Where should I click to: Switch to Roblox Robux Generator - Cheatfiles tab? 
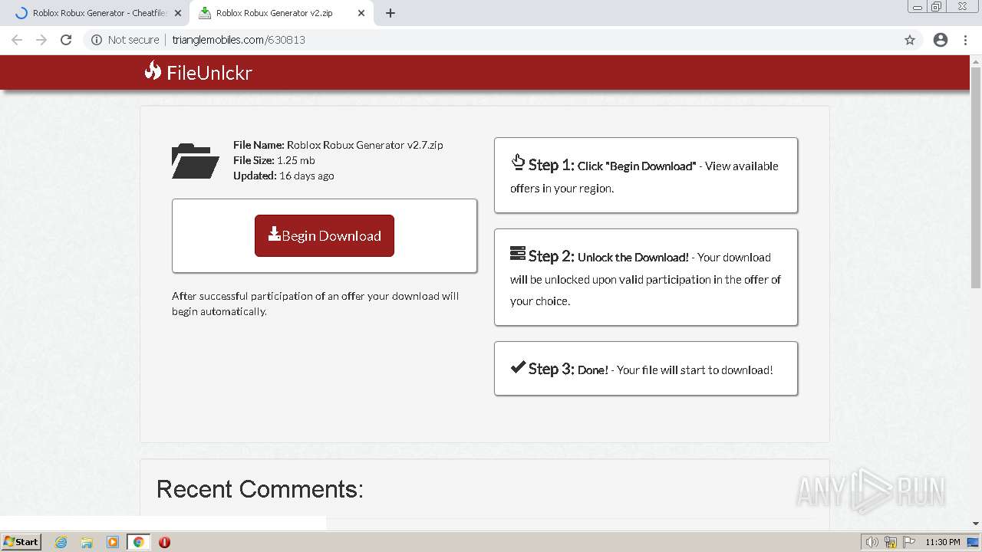click(100, 13)
